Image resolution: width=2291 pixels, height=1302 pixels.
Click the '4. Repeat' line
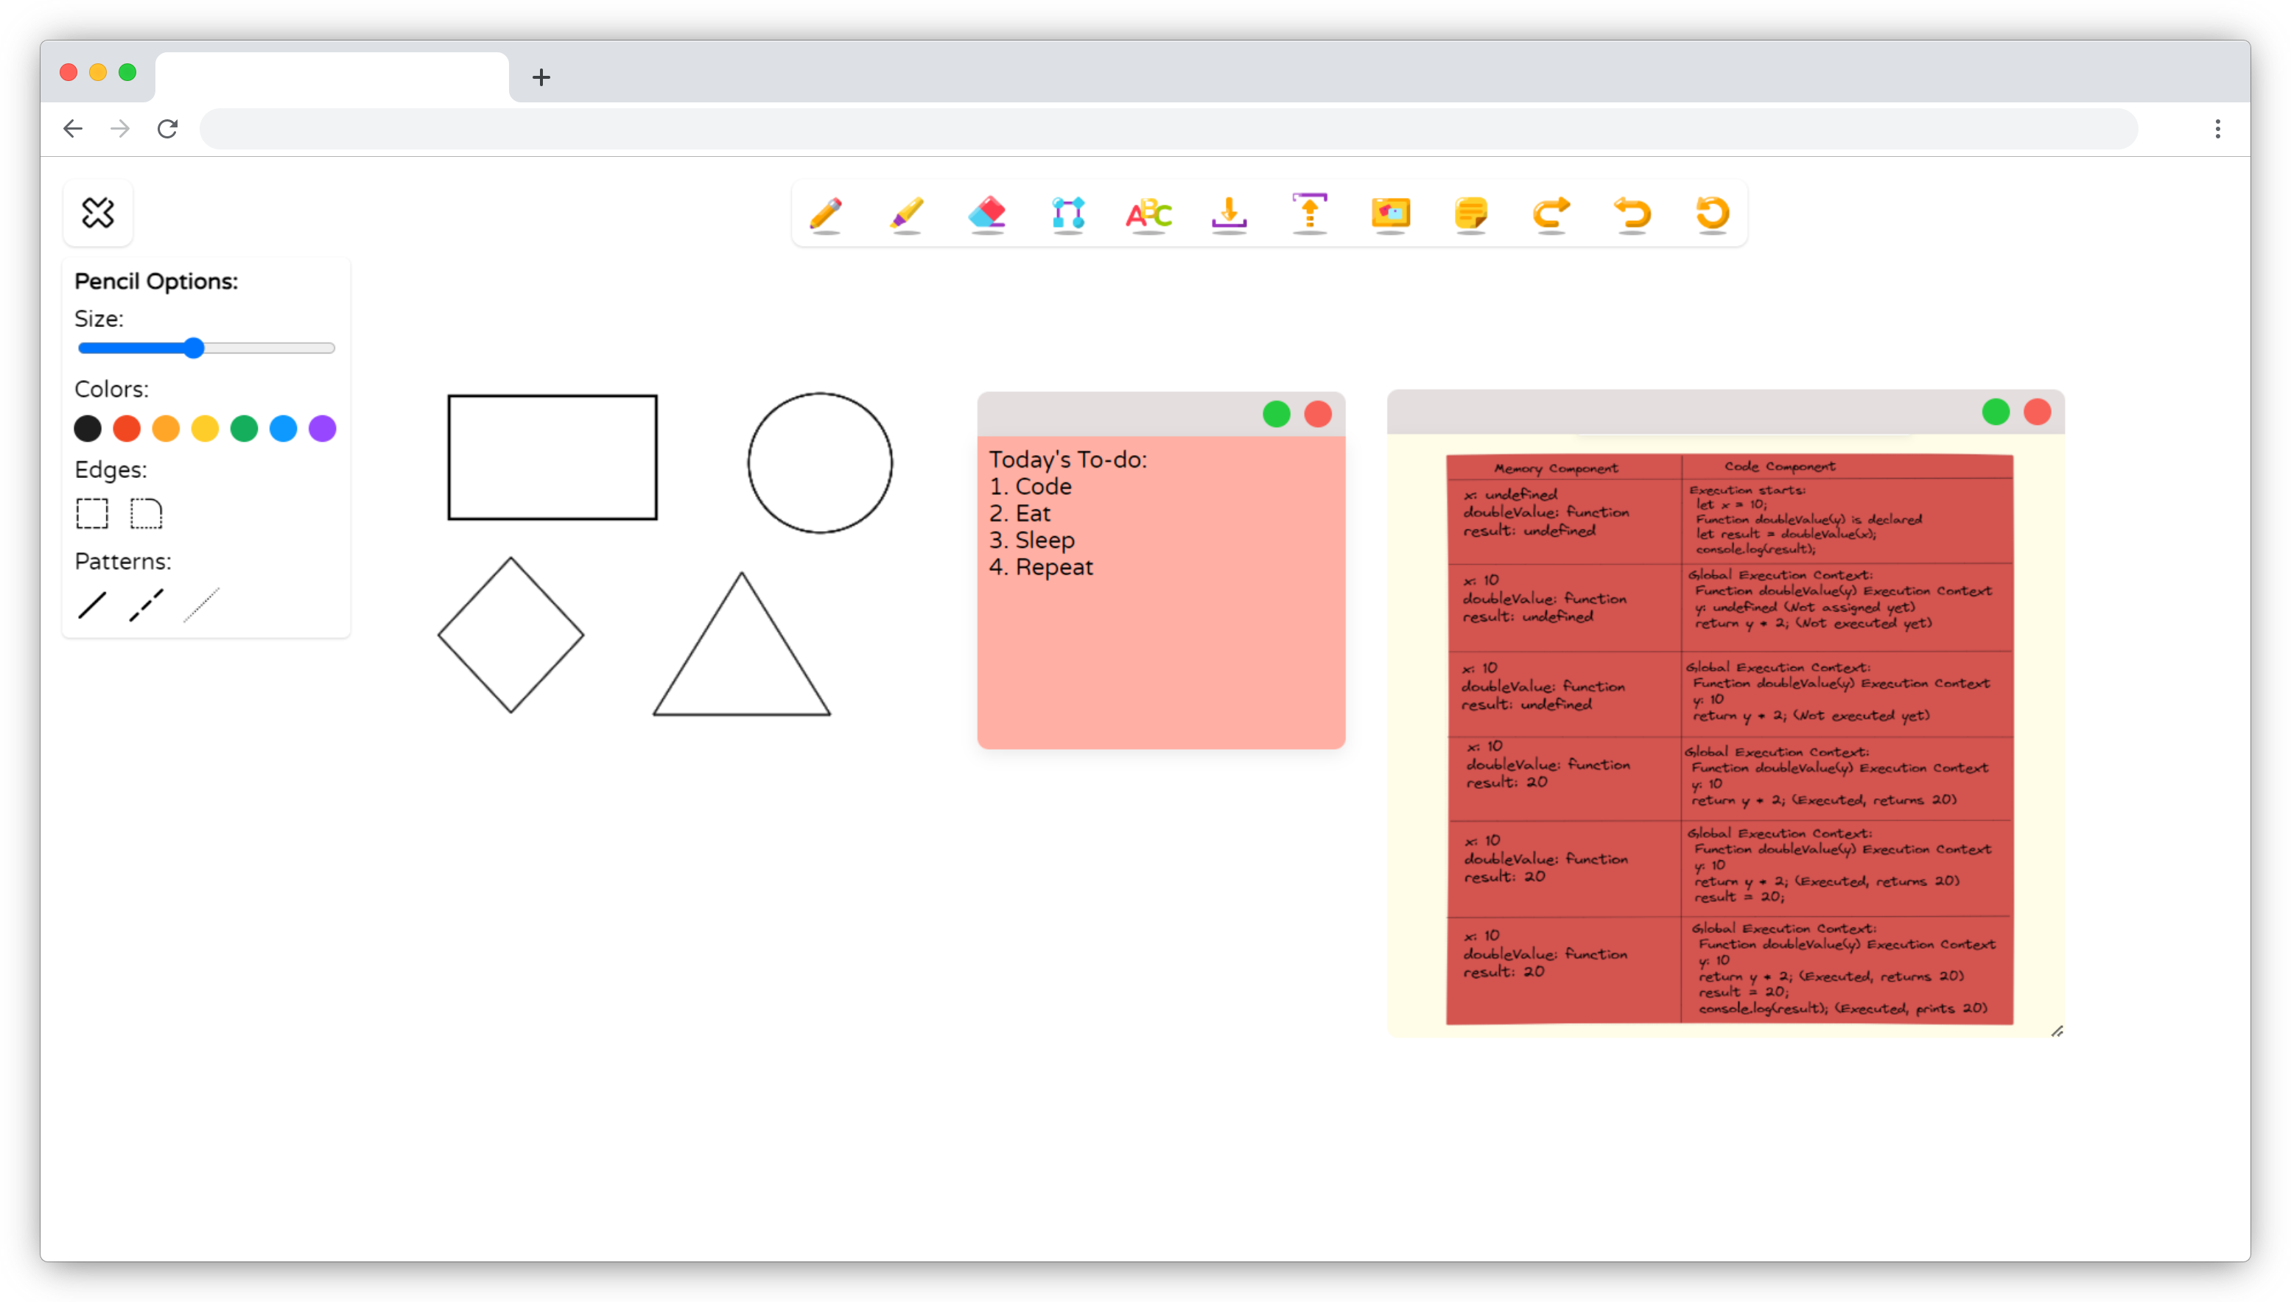tap(1041, 567)
